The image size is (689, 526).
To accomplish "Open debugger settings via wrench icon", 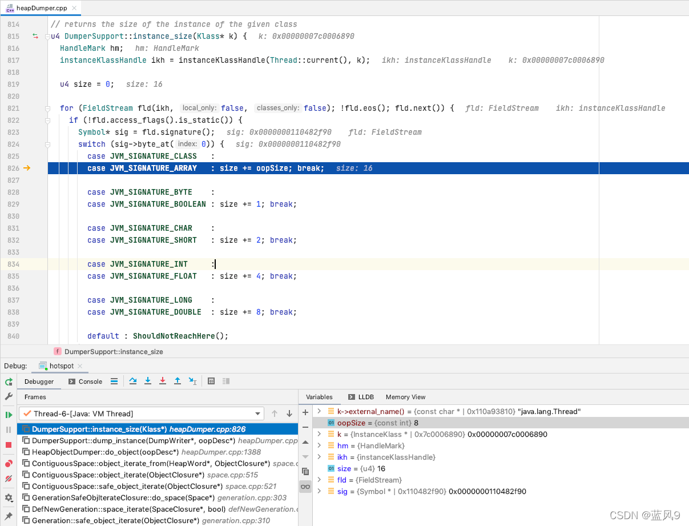I will click(x=9, y=396).
